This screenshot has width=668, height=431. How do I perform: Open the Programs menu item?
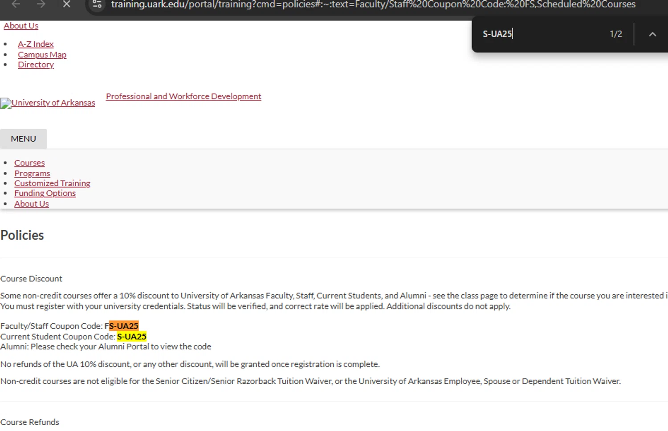click(32, 173)
